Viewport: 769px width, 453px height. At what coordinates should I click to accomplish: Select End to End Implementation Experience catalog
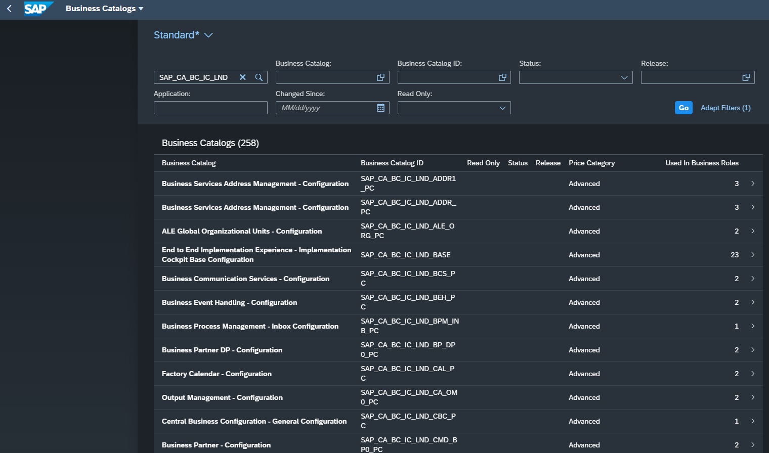click(257, 255)
